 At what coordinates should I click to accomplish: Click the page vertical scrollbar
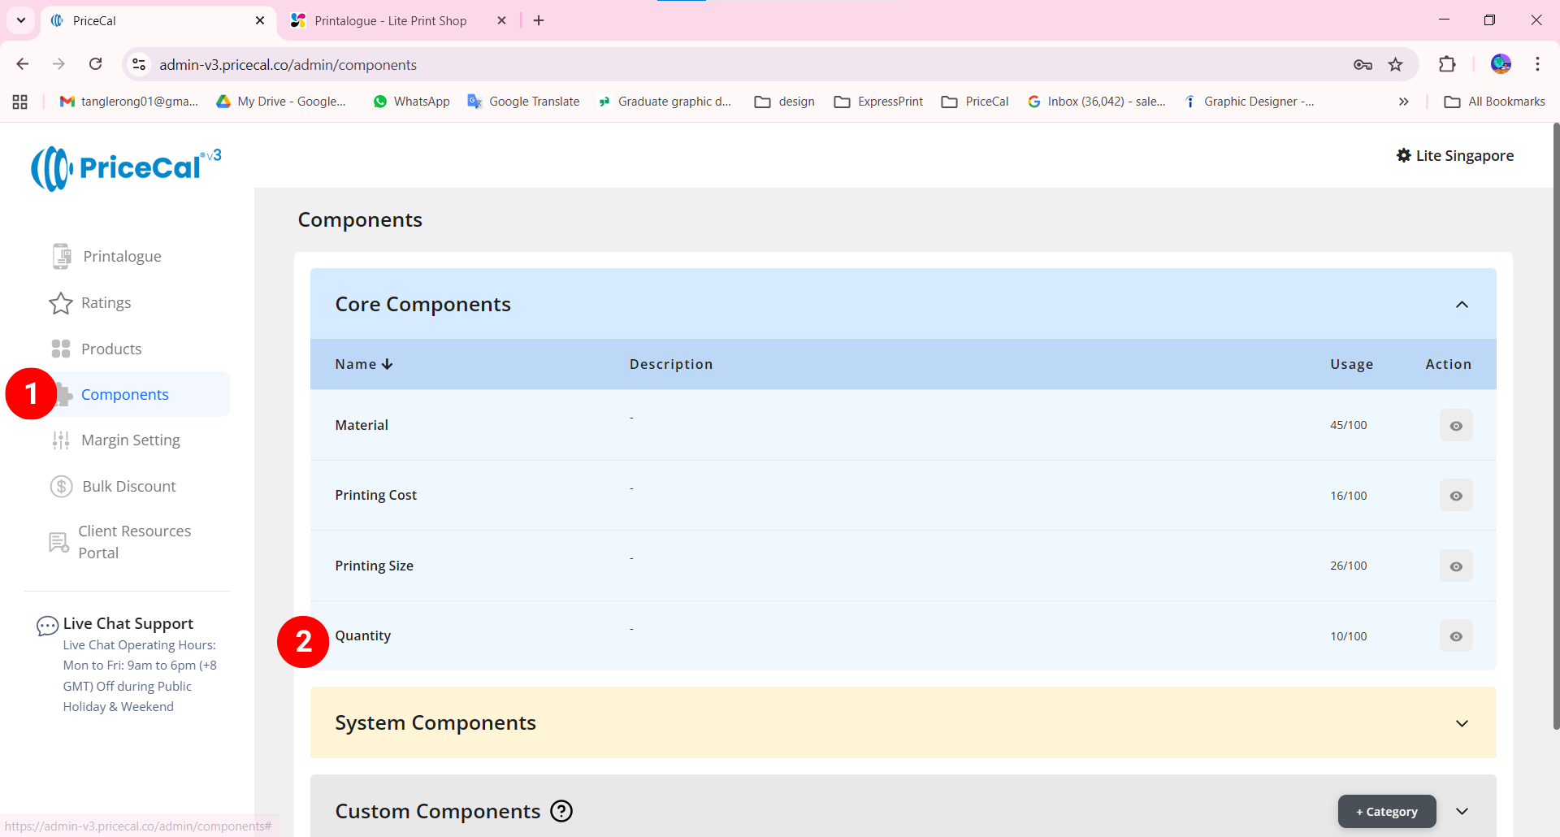[1555, 423]
